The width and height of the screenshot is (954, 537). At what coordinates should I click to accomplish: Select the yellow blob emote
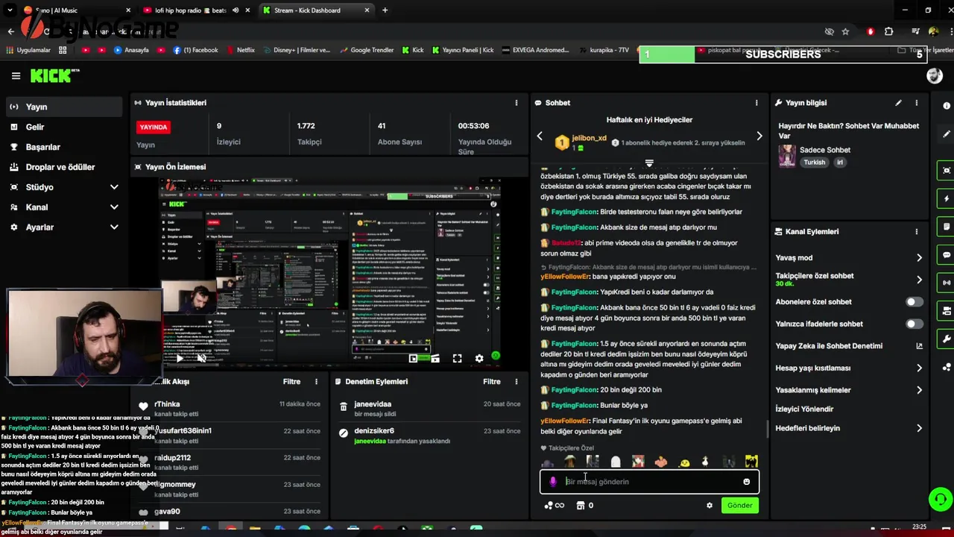tap(683, 462)
